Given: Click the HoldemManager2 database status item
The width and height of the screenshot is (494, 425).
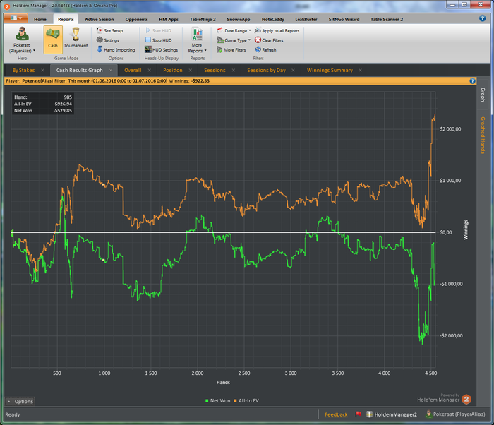Looking at the screenshot, I should click(392, 414).
